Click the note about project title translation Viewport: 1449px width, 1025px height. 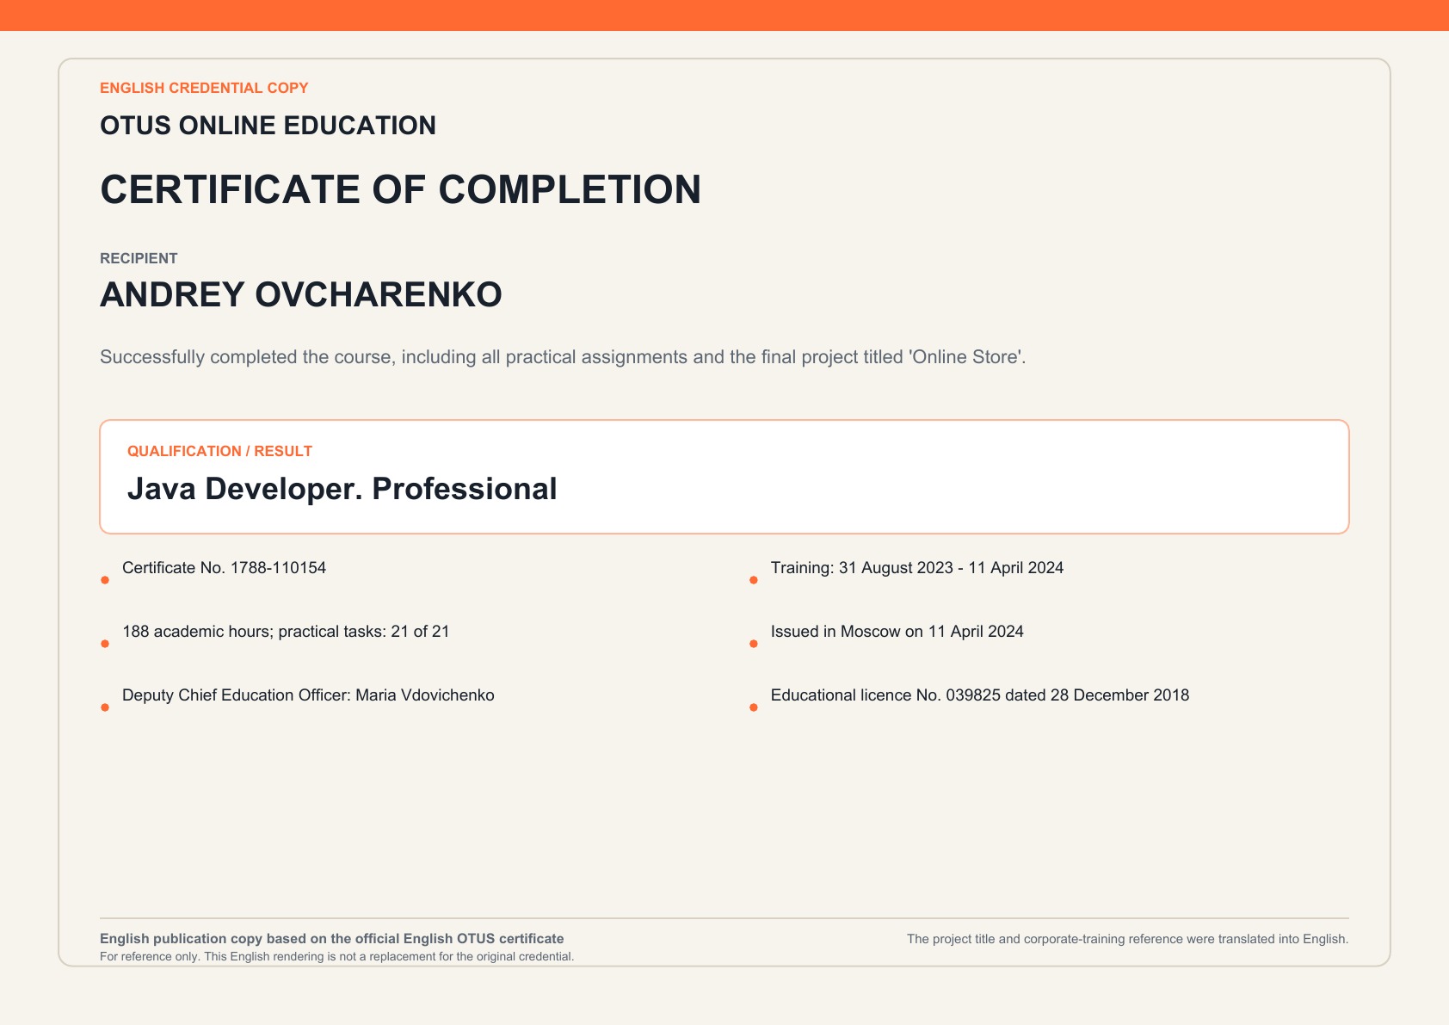tap(1128, 939)
